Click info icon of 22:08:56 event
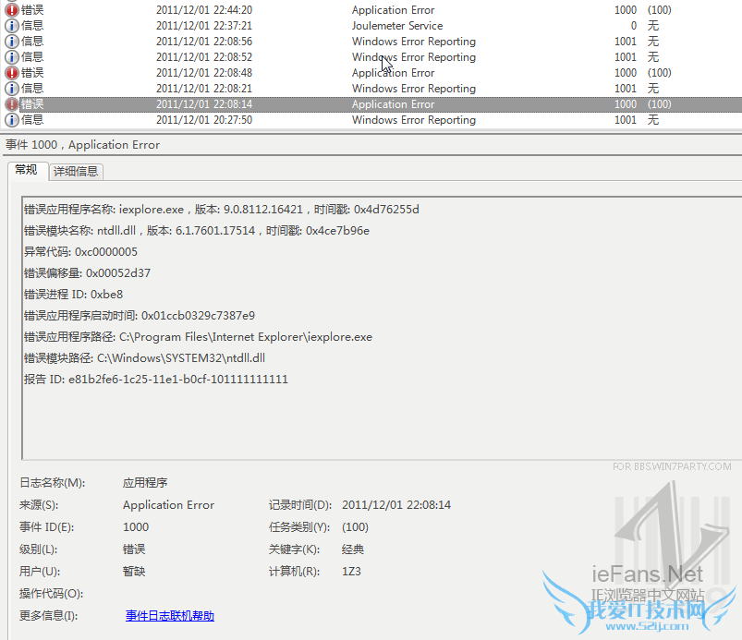742x640 pixels. coord(12,42)
